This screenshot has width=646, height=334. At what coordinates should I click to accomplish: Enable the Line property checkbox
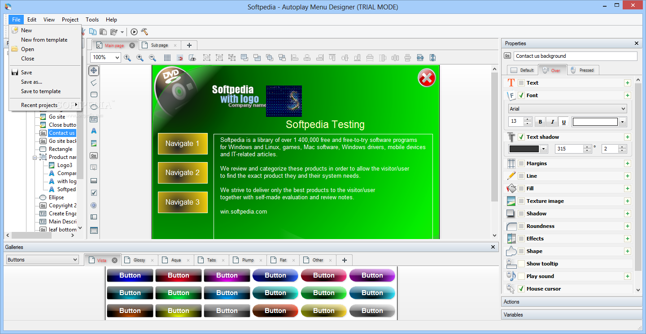[521, 176]
